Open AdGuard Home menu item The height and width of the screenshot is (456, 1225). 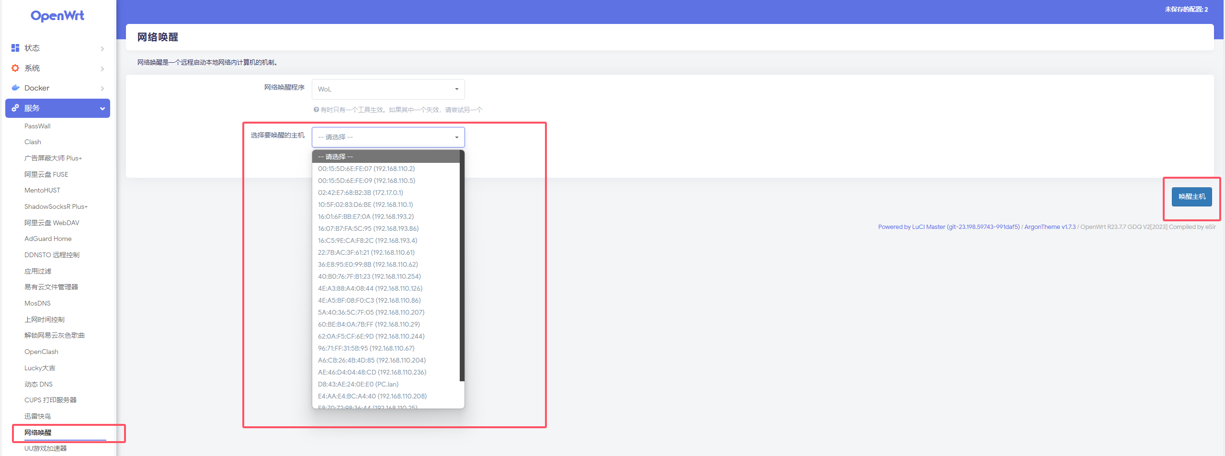48,239
